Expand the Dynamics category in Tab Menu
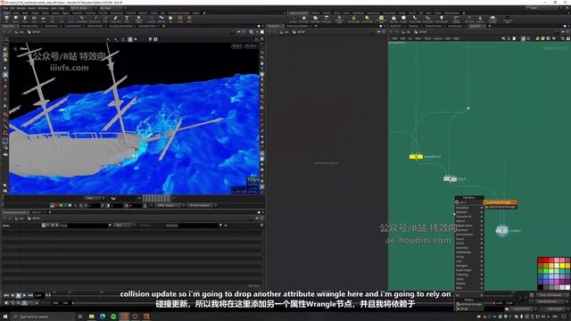The width and height of the screenshot is (571, 321). point(468,230)
